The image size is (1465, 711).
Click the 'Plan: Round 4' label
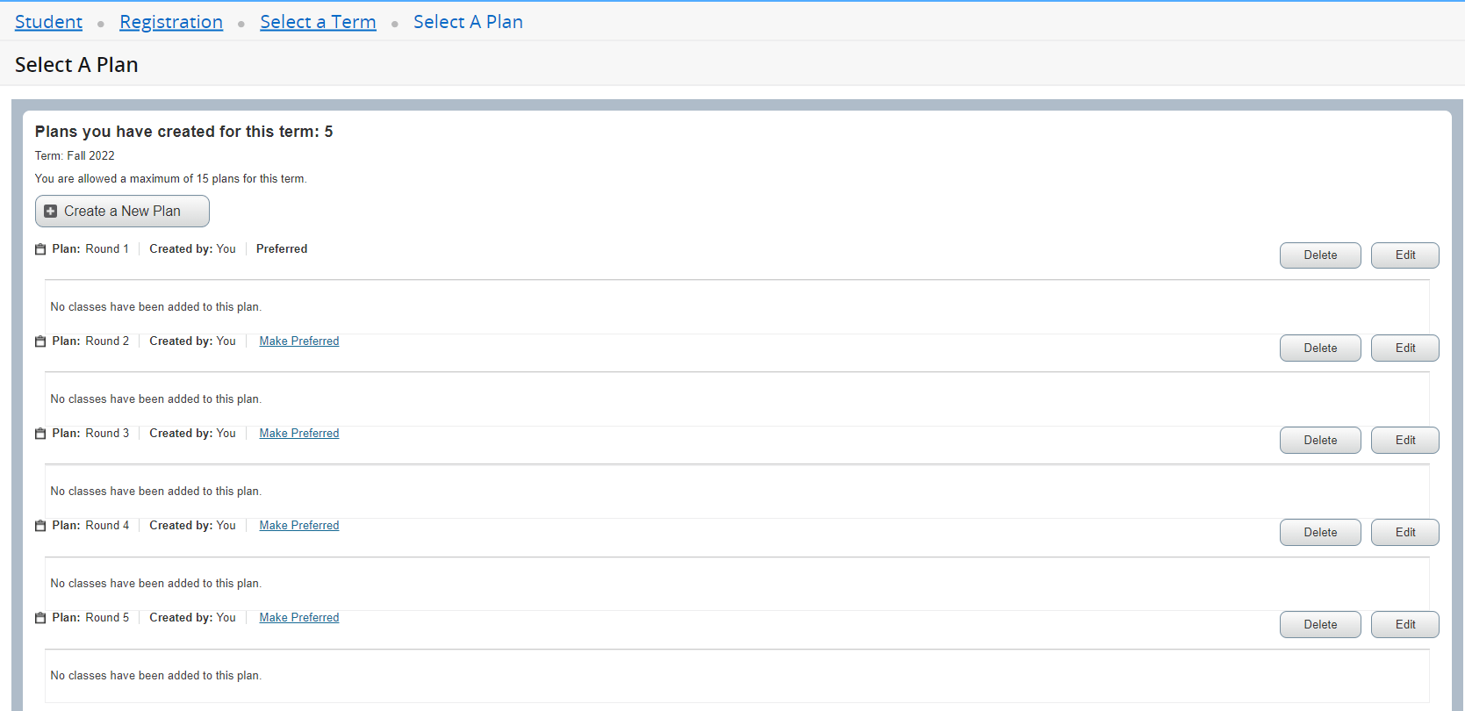90,526
